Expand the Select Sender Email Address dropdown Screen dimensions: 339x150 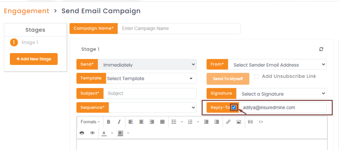(277, 65)
